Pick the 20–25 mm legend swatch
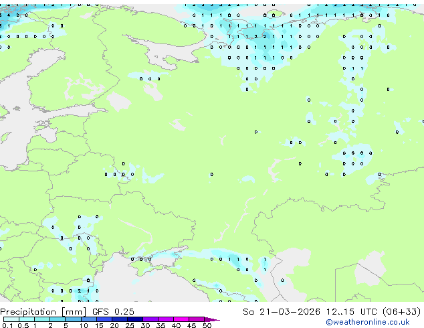424x328 pixels. 120,319
